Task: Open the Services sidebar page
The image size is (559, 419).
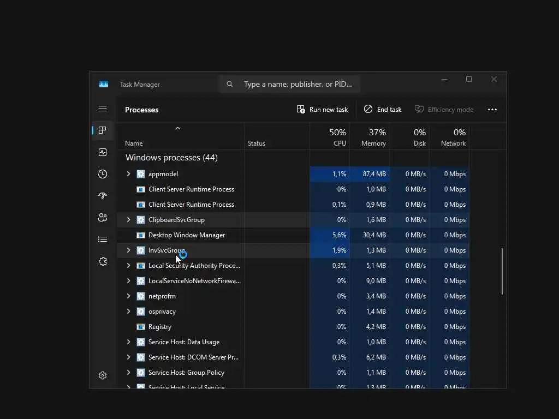Action: click(x=103, y=261)
